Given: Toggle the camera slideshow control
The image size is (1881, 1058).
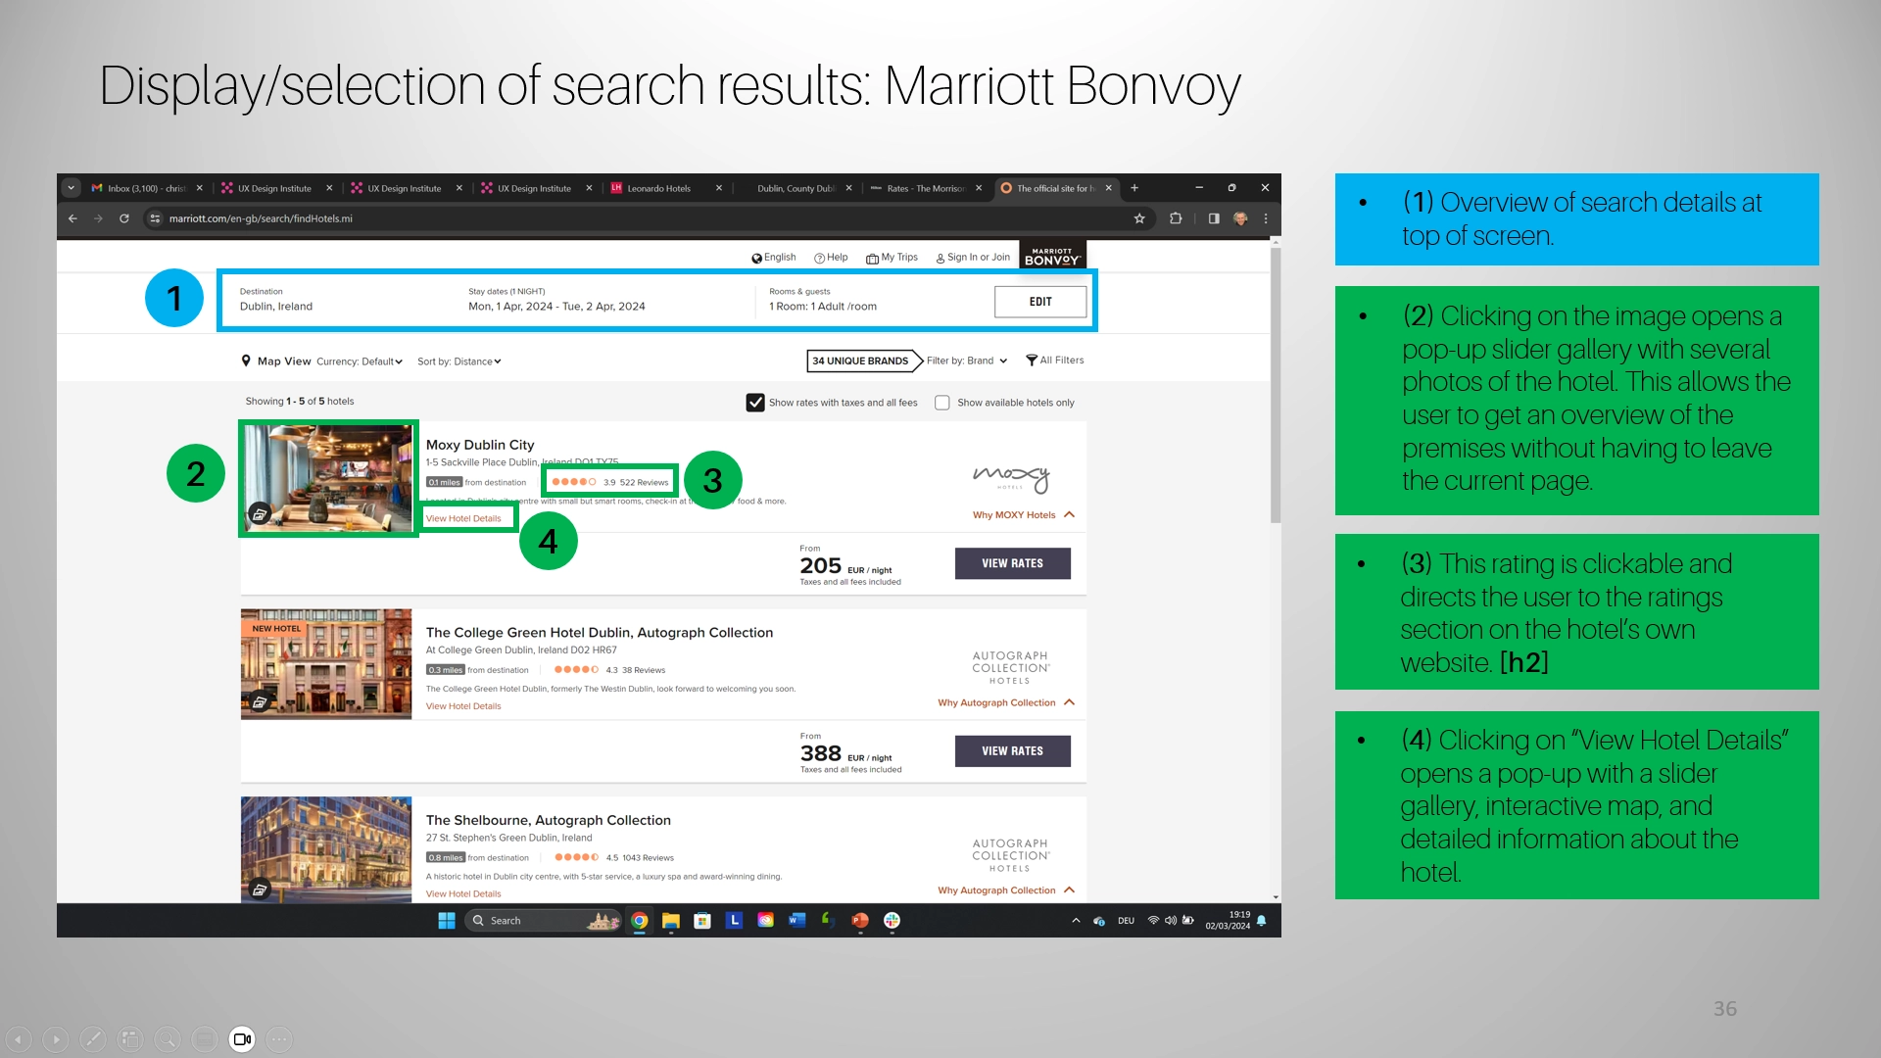Looking at the screenshot, I should click(242, 1039).
